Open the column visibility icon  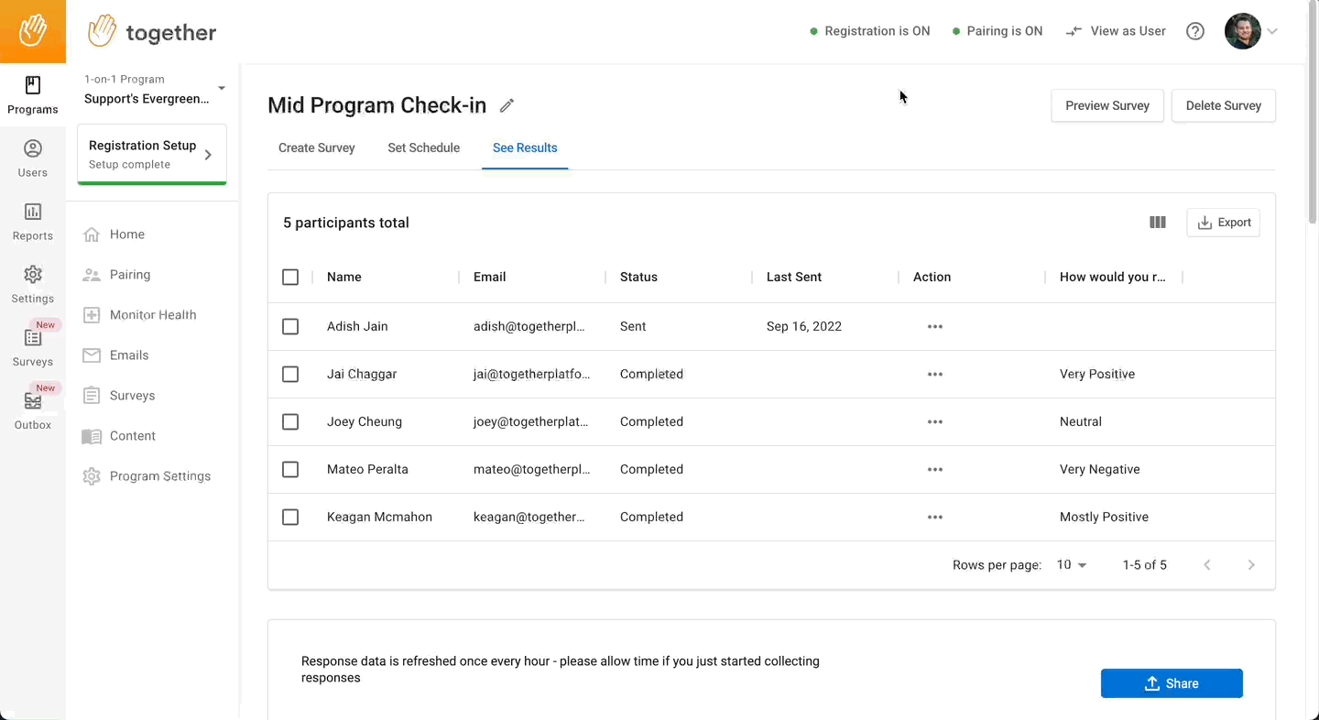1158,223
